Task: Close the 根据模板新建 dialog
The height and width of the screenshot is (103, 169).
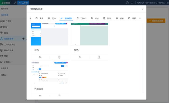Action: pyautogui.click(x=143, y=9)
